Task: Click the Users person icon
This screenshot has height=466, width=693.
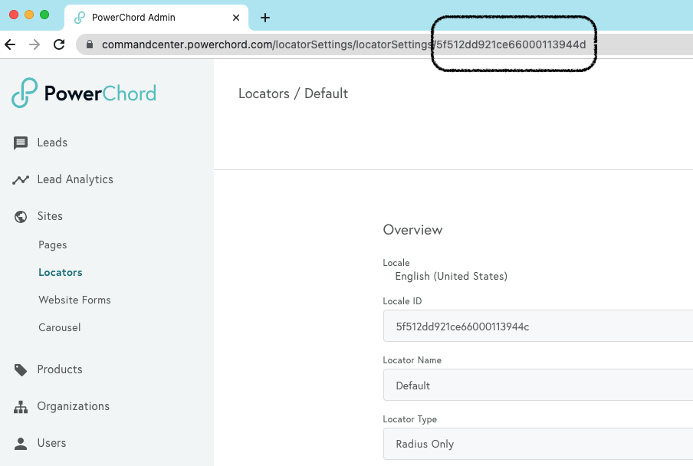Action: [21, 443]
